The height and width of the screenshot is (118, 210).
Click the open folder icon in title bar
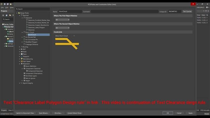[x=11, y=4]
